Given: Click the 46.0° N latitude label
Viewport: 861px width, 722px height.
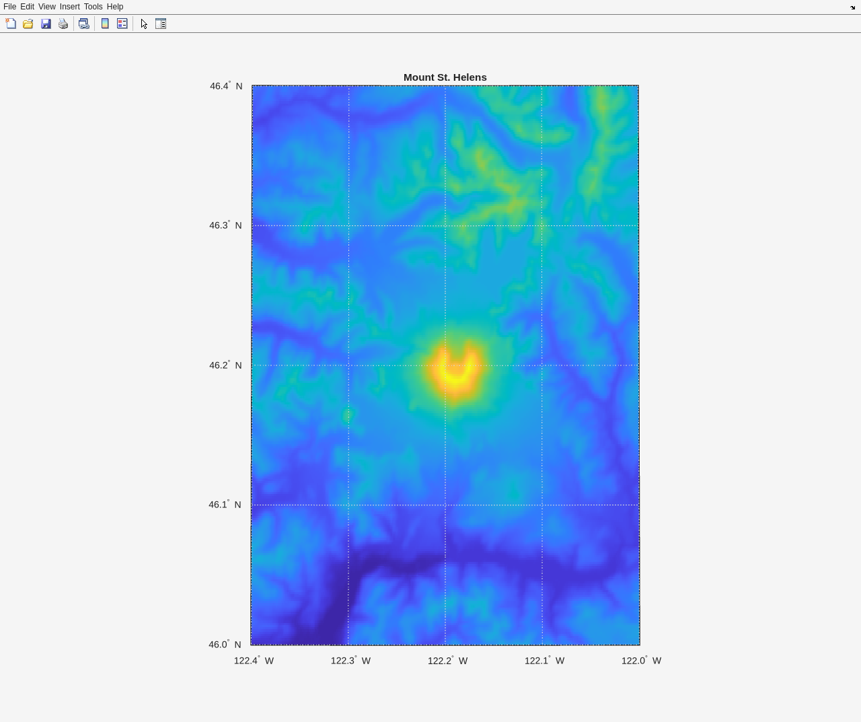Looking at the screenshot, I should coord(225,644).
